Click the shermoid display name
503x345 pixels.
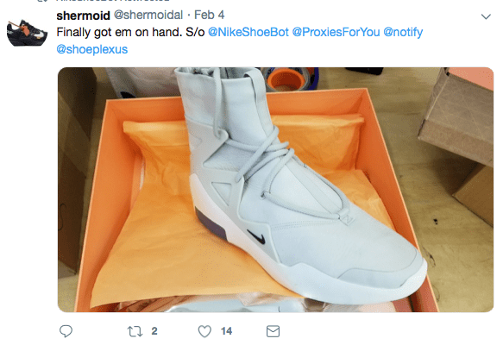coord(84,15)
